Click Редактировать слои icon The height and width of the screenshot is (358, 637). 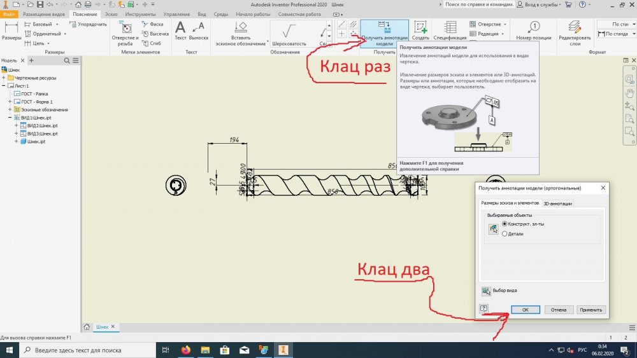575,31
